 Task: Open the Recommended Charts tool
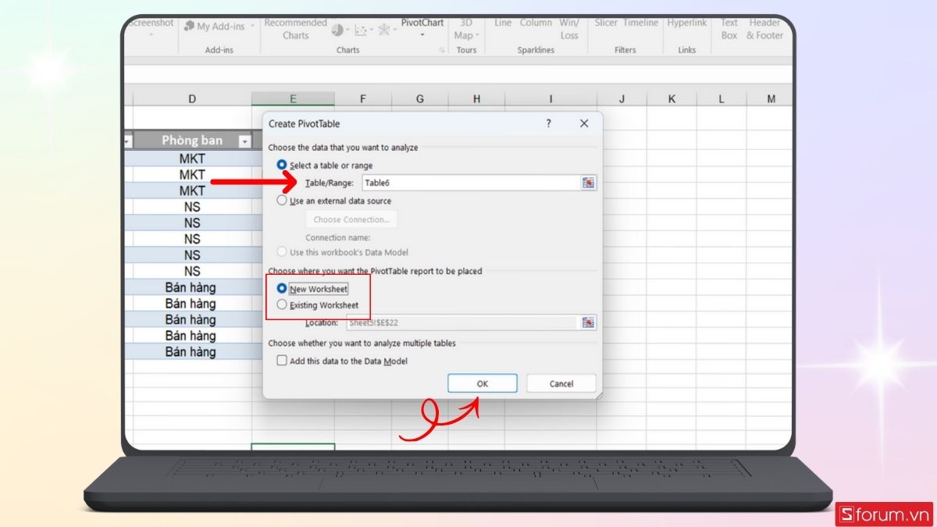[294, 27]
